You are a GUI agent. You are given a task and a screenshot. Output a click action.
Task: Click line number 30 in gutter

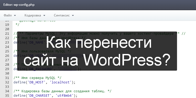[x=7, y=73]
